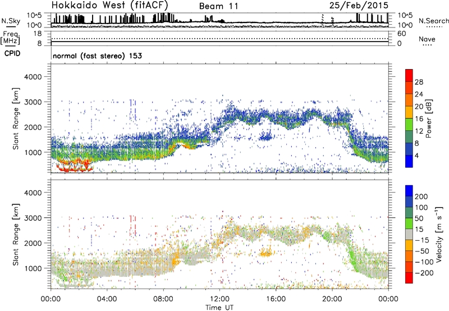Click the "-200" velocity colorbar label

click(424, 273)
